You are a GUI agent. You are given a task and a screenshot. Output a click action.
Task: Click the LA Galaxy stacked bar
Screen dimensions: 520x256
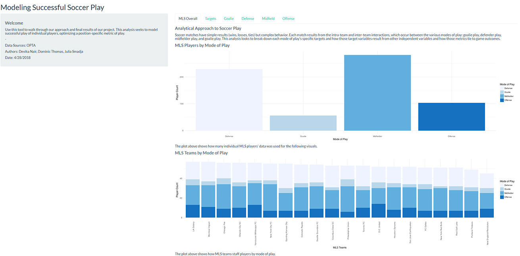tap(193, 190)
